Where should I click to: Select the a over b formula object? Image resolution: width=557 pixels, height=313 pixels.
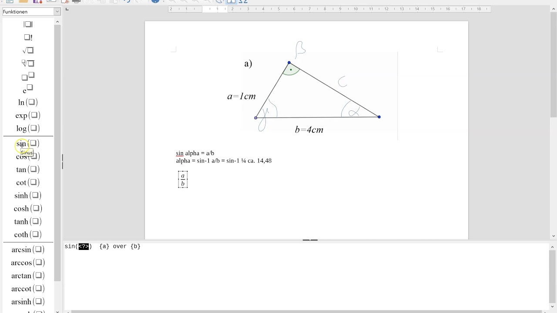183,180
